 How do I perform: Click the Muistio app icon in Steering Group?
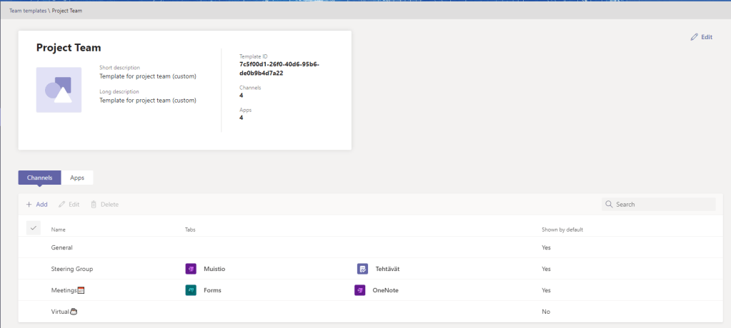(x=191, y=269)
